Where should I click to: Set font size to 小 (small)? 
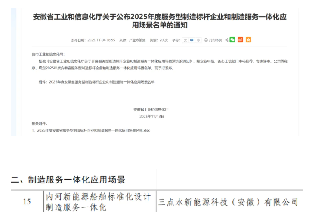pos(198,40)
